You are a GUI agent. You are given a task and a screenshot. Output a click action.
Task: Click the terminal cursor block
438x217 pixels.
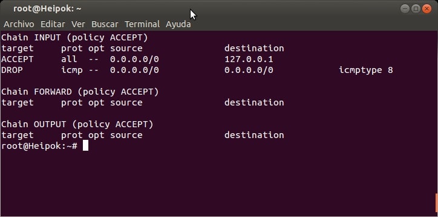tap(85, 146)
